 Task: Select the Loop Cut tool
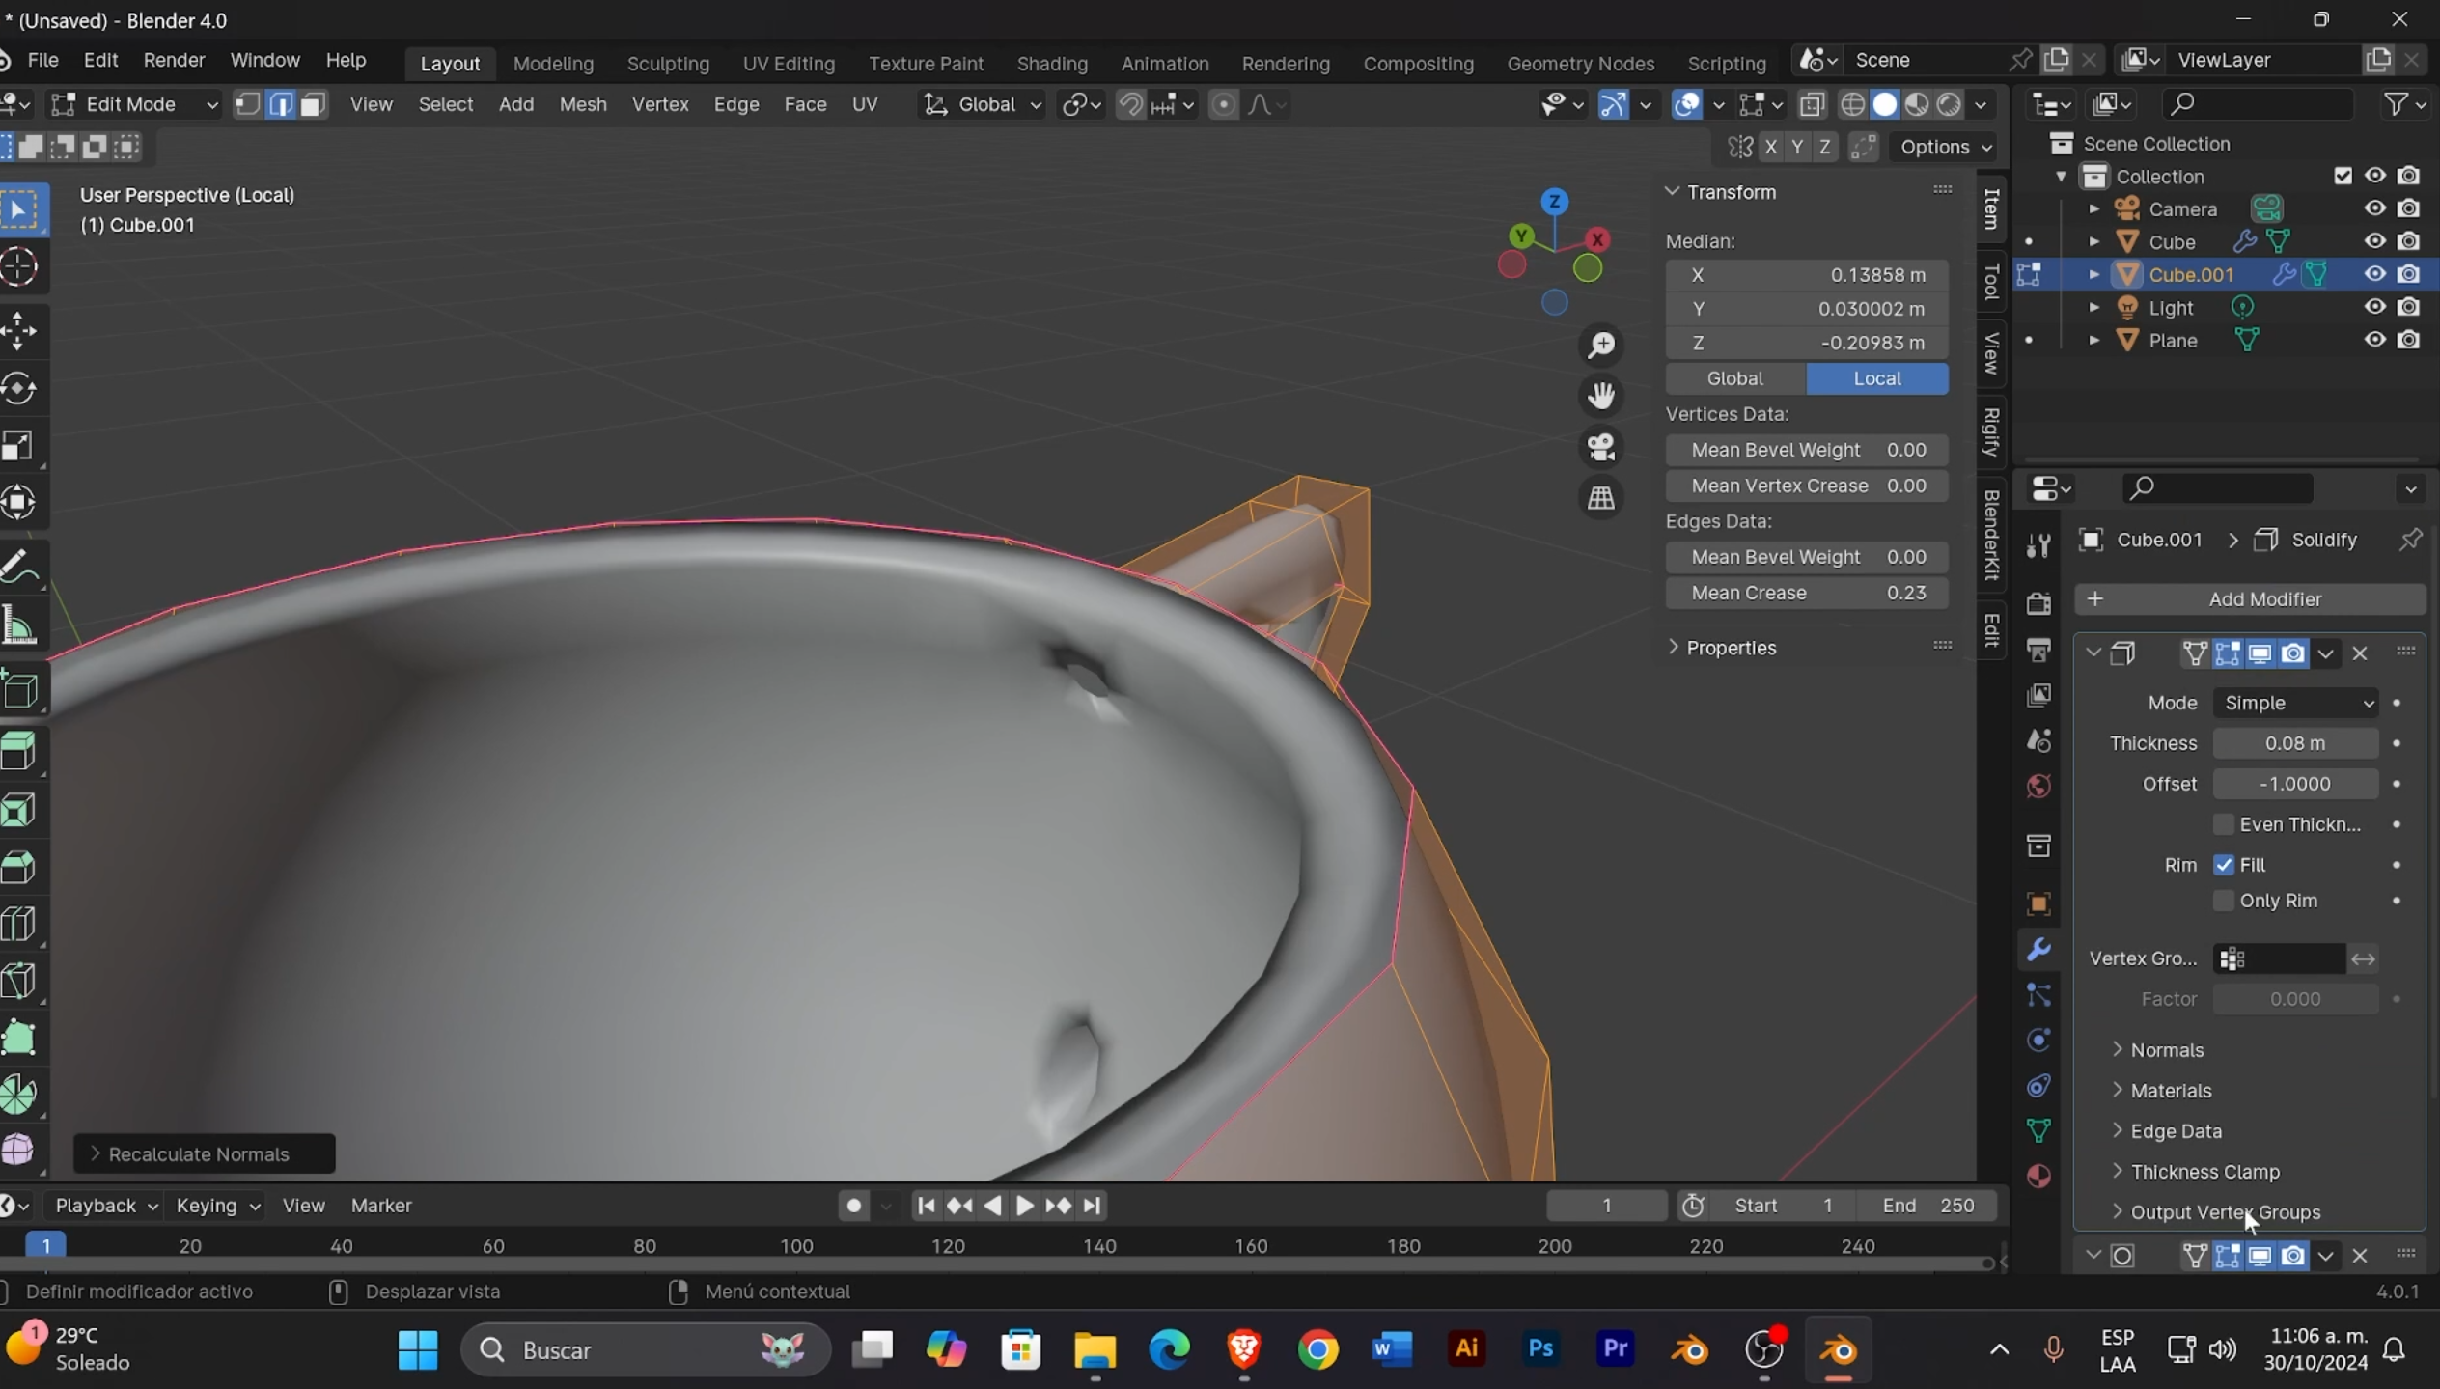[19, 924]
